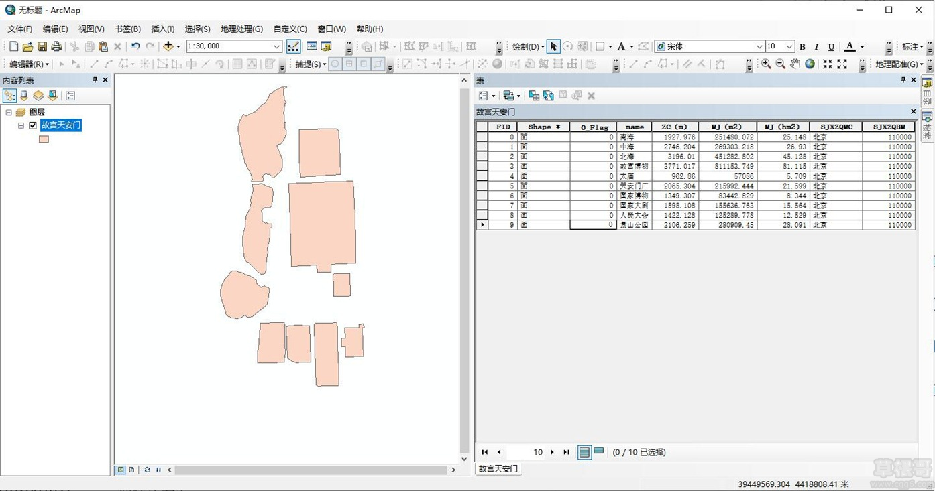Toggle Underline text formatting

click(831, 46)
